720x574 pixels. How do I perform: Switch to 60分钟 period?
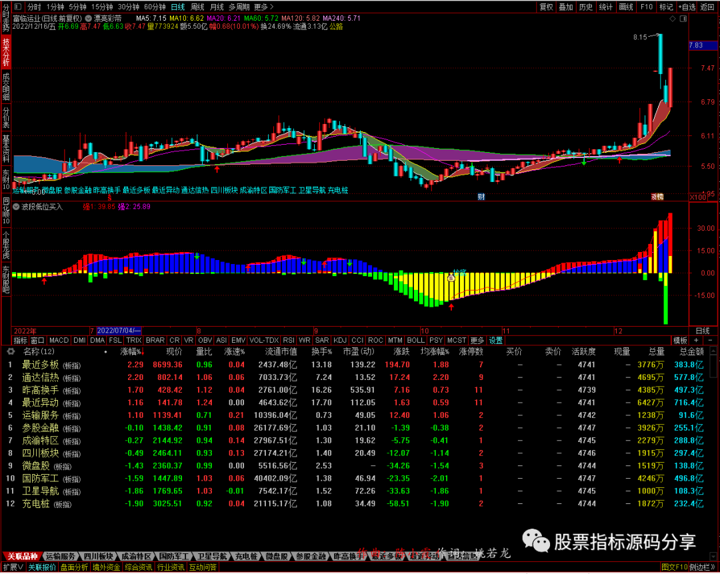tap(155, 7)
